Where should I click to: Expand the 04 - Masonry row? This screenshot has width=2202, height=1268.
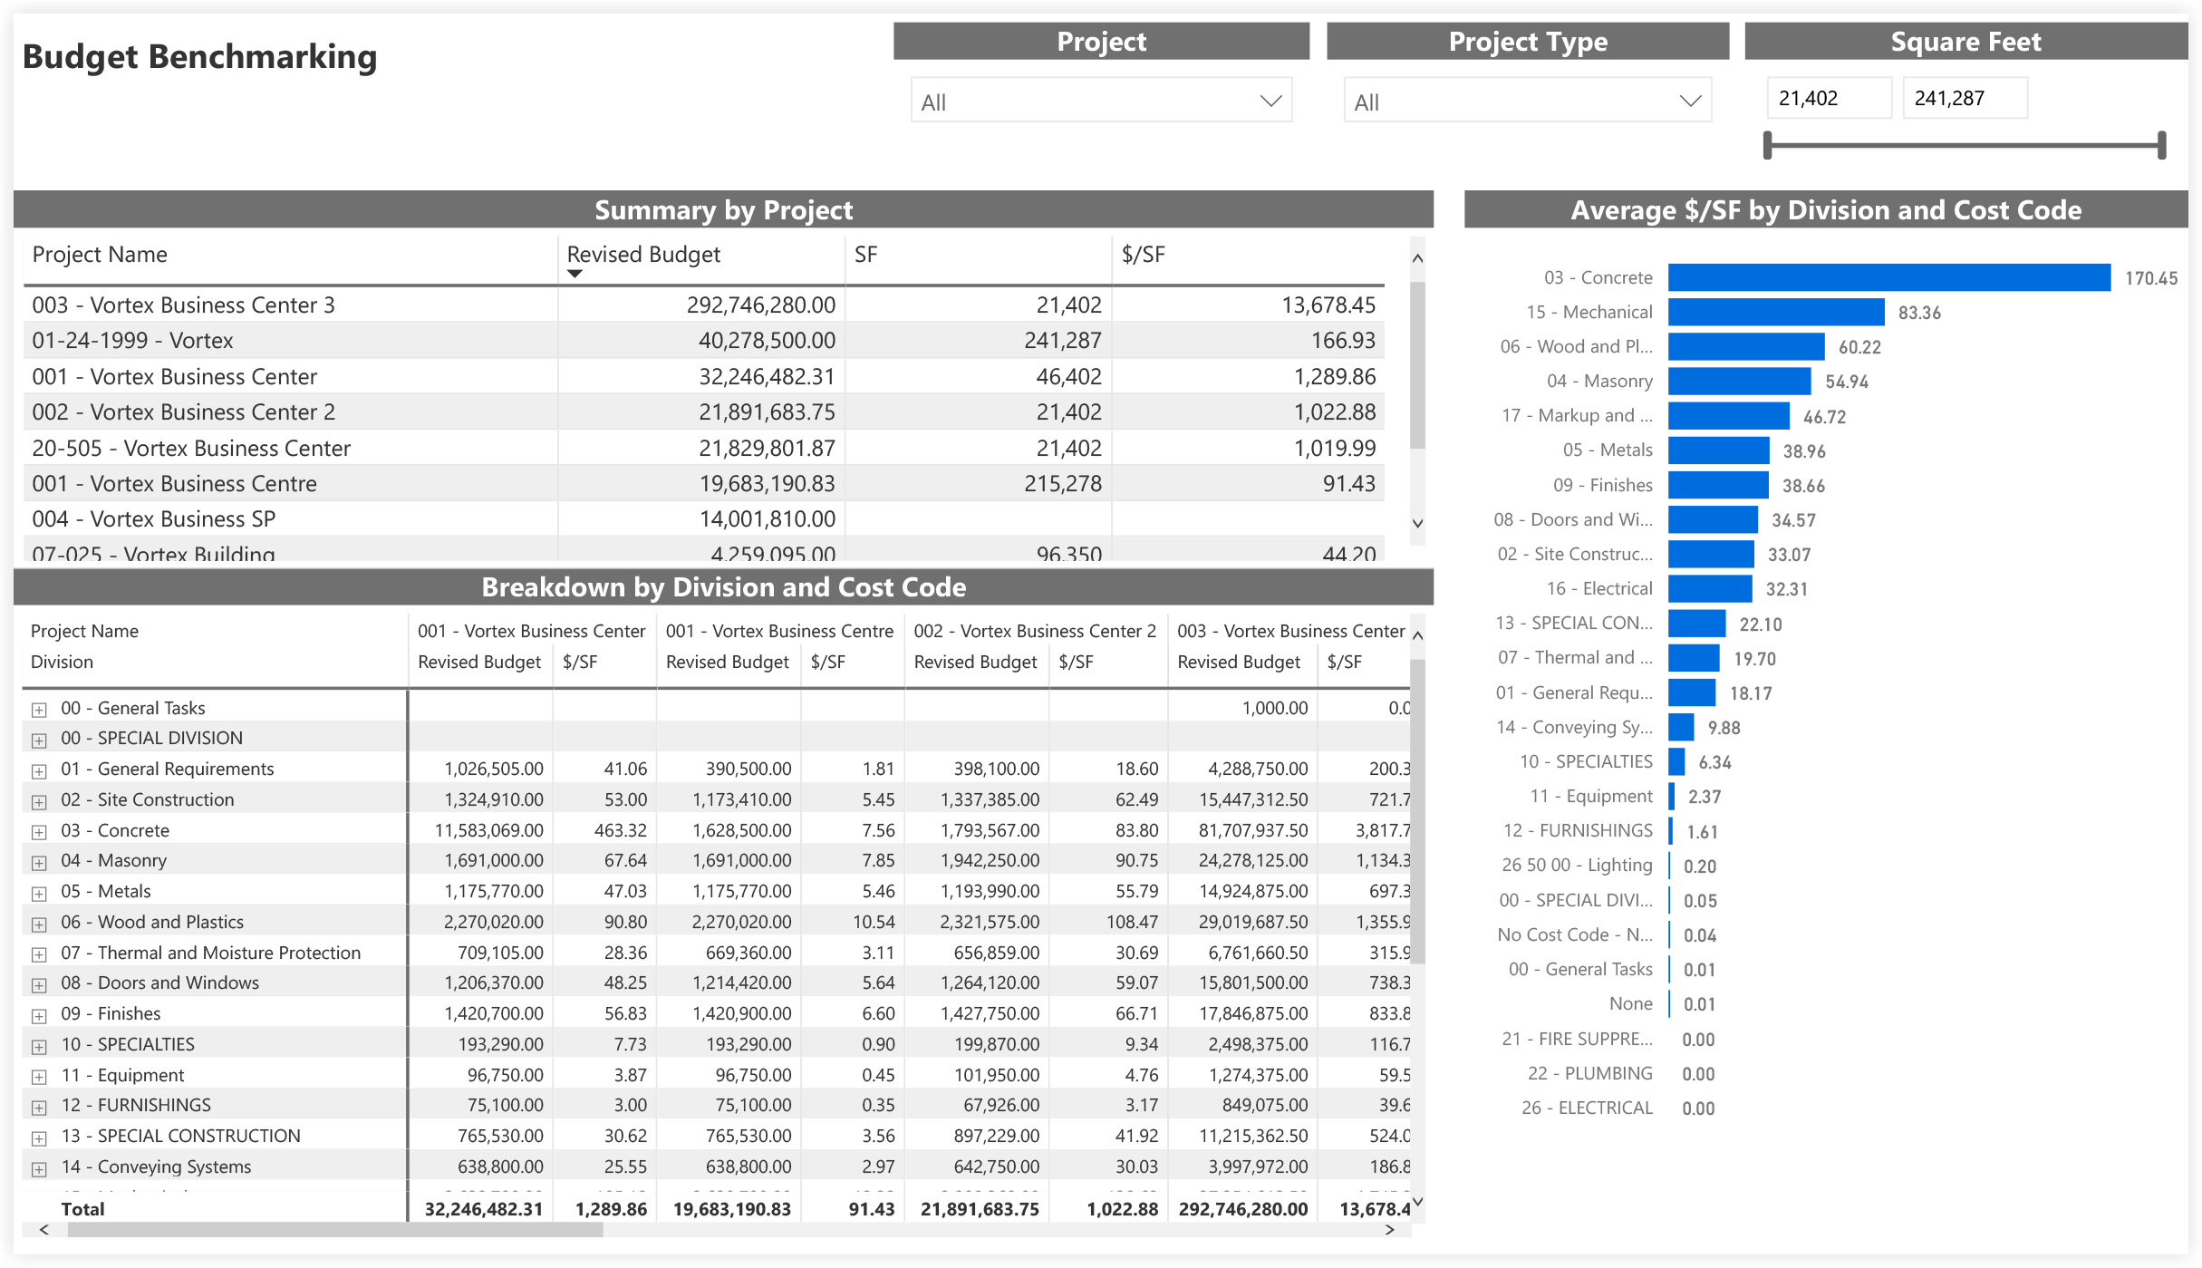point(39,863)
